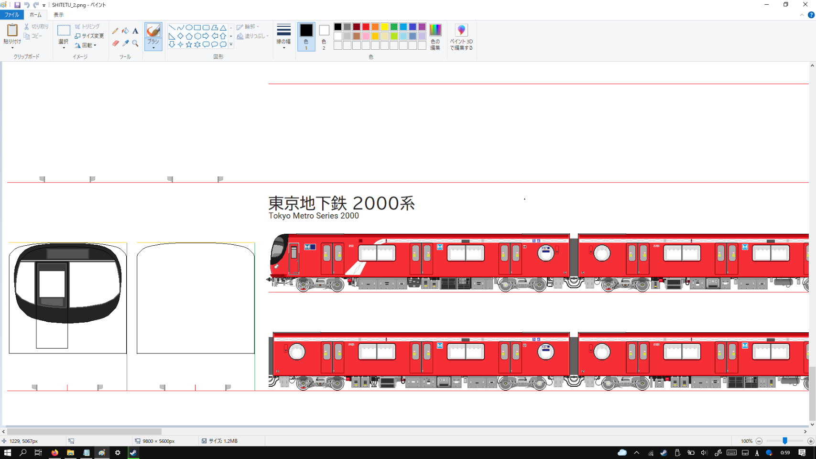
Task: Select the Fill with color bucket tool
Action: point(125,31)
